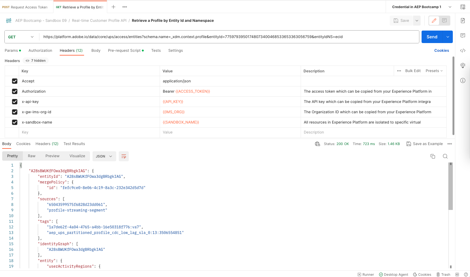470x277 pixels.
Task: Open the JSON format dropdown
Action: pyautogui.click(x=104, y=156)
